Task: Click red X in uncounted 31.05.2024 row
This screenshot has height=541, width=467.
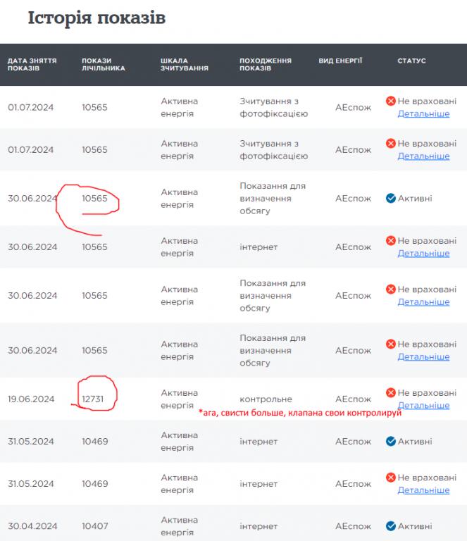Action: [x=391, y=478]
